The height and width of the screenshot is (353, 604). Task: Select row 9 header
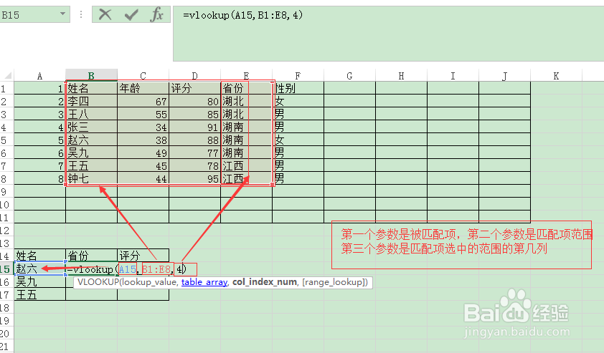coord(6,191)
